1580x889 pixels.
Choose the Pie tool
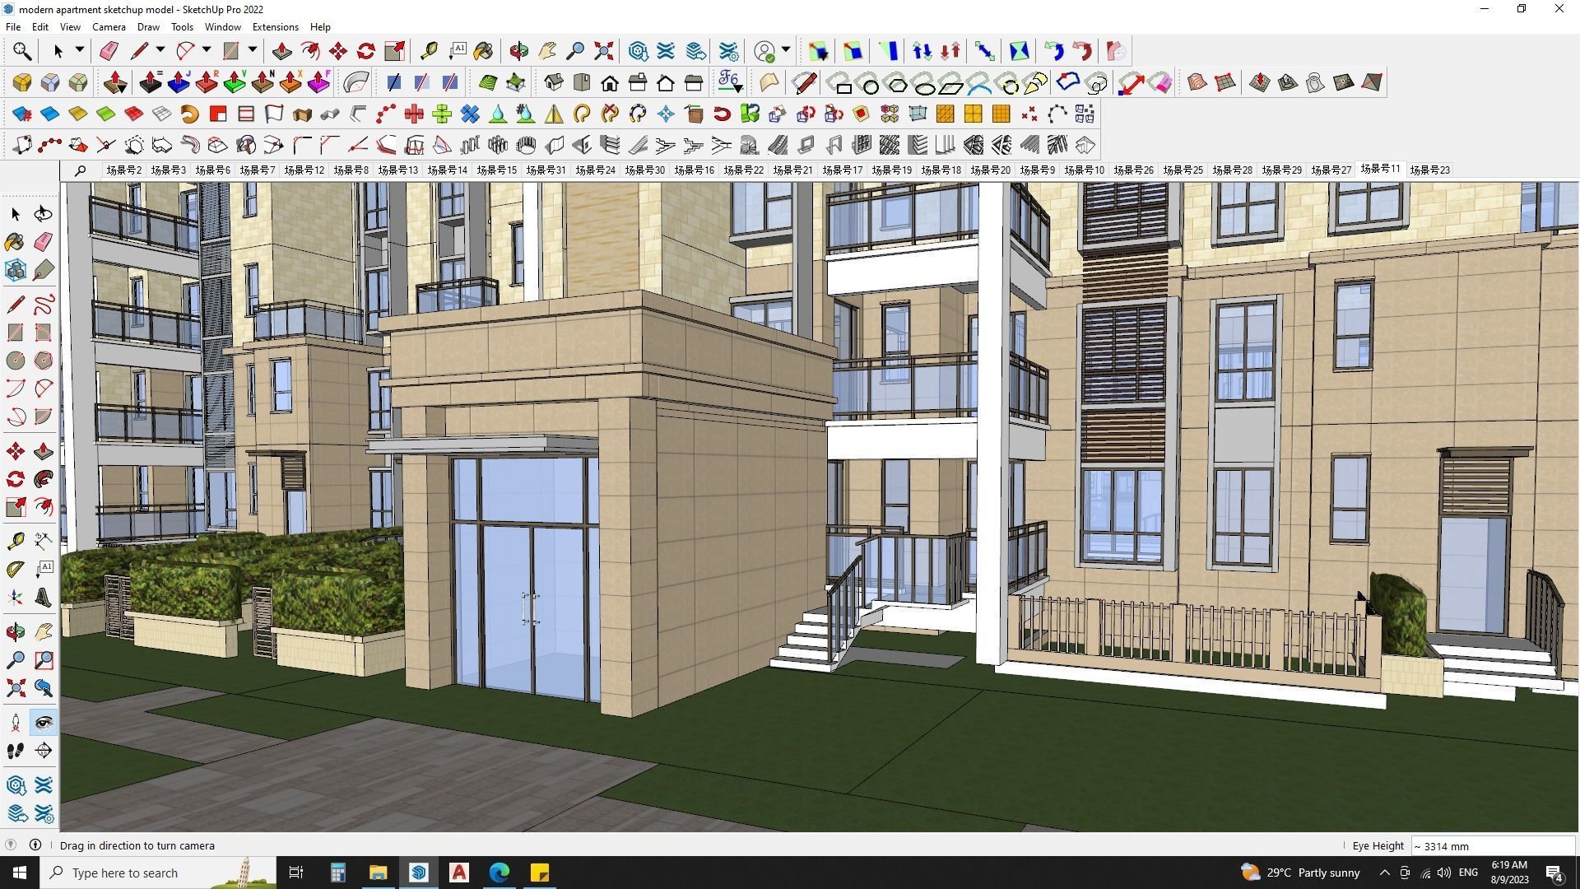[43, 417]
